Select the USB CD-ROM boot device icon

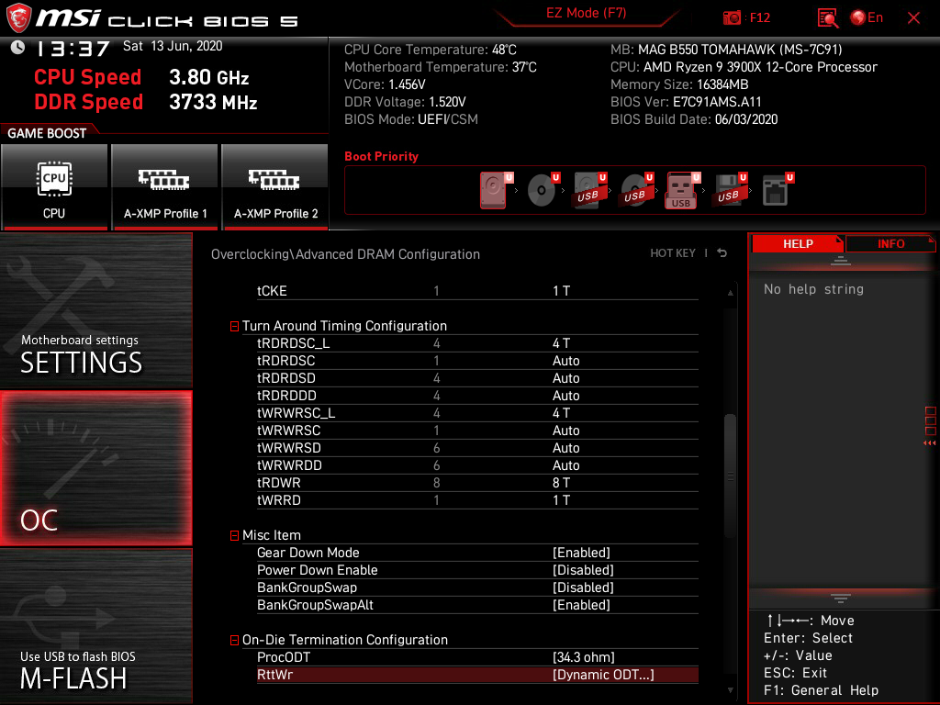point(637,190)
